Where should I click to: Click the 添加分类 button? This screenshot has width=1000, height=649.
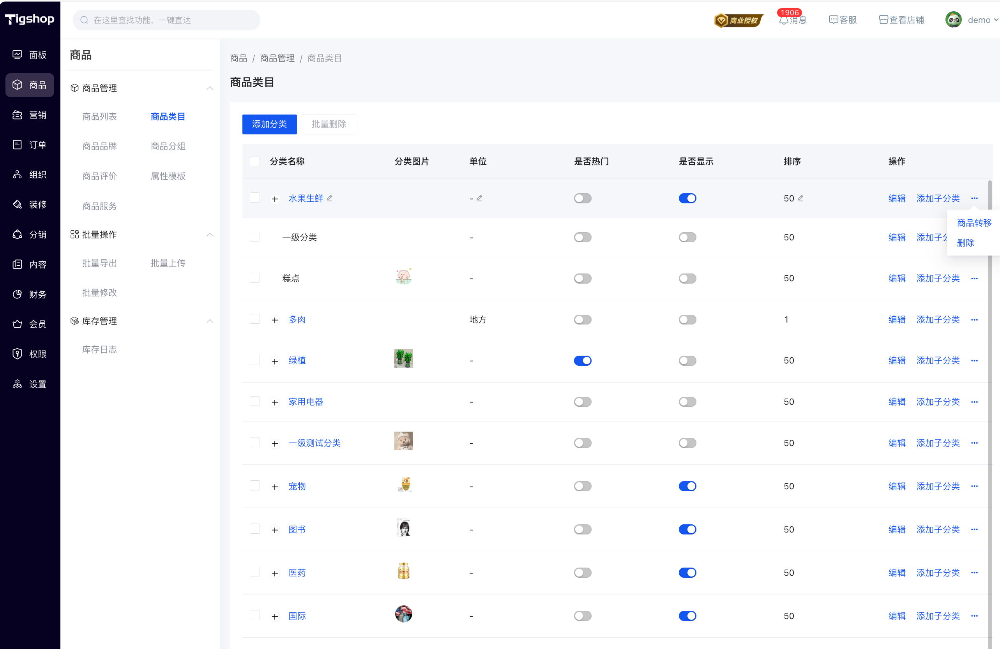tap(269, 124)
